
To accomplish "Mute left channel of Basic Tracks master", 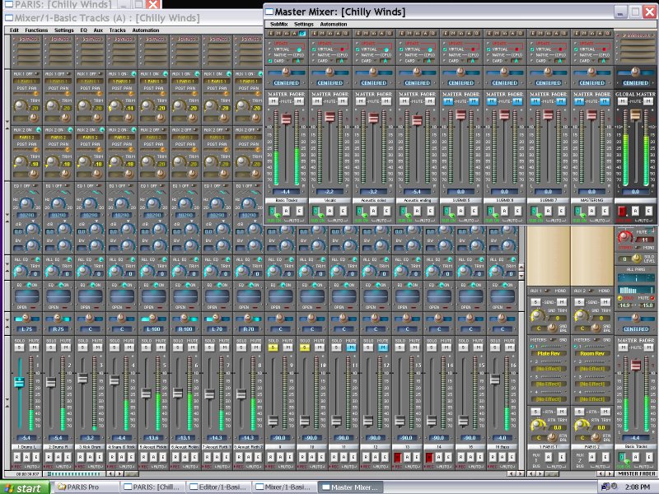I will (273, 101).
